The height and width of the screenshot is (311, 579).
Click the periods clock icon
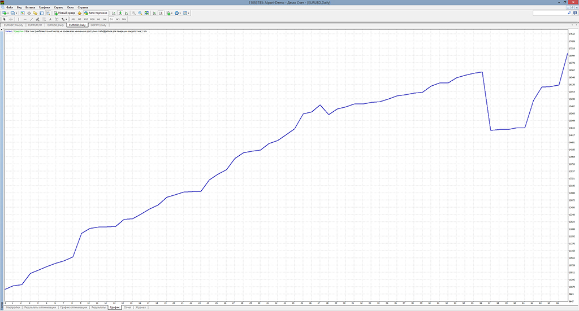click(x=177, y=14)
